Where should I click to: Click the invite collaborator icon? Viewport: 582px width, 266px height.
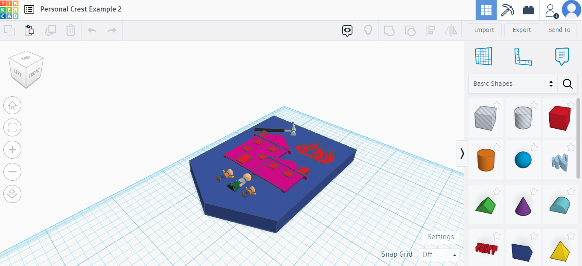(x=551, y=10)
